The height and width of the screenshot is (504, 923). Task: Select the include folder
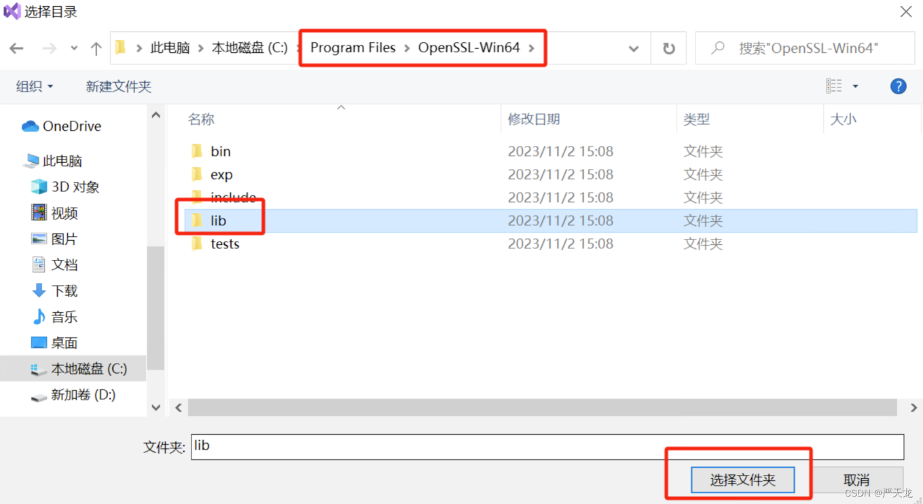(233, 197)
